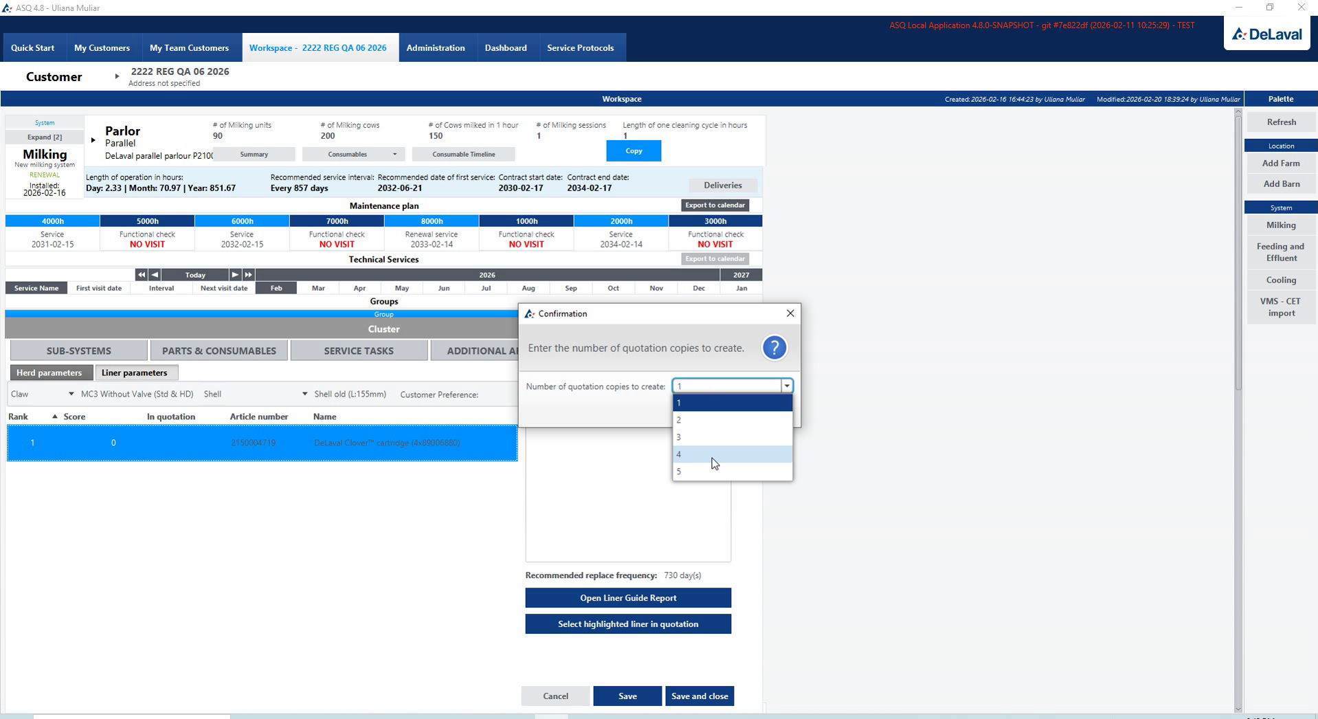This screenshot has width=1318, height=719.
Task: Open SERVICE TASKS section tab
Action: [359, 351]
